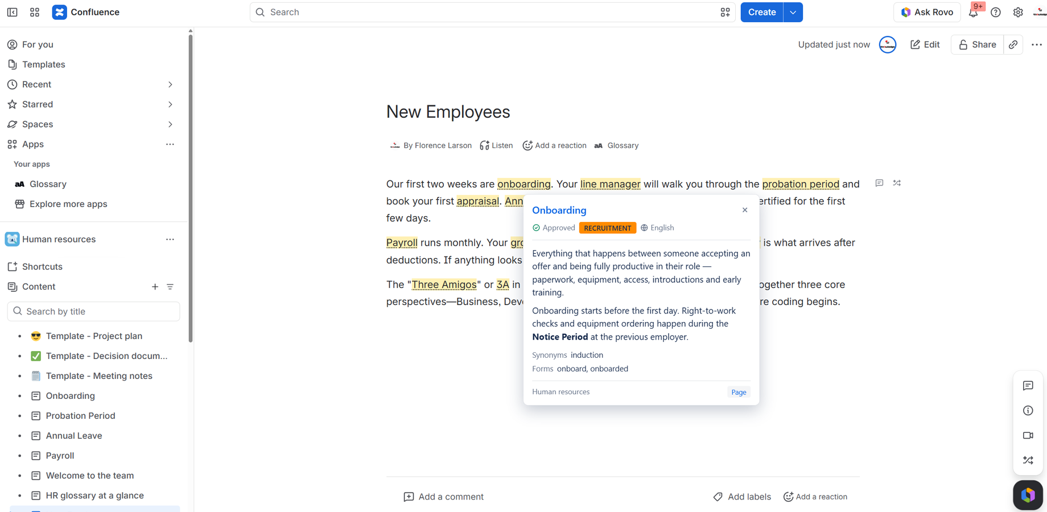
Task: Click the top Search field
Action: pyautogui.click(x=492, y=12)
